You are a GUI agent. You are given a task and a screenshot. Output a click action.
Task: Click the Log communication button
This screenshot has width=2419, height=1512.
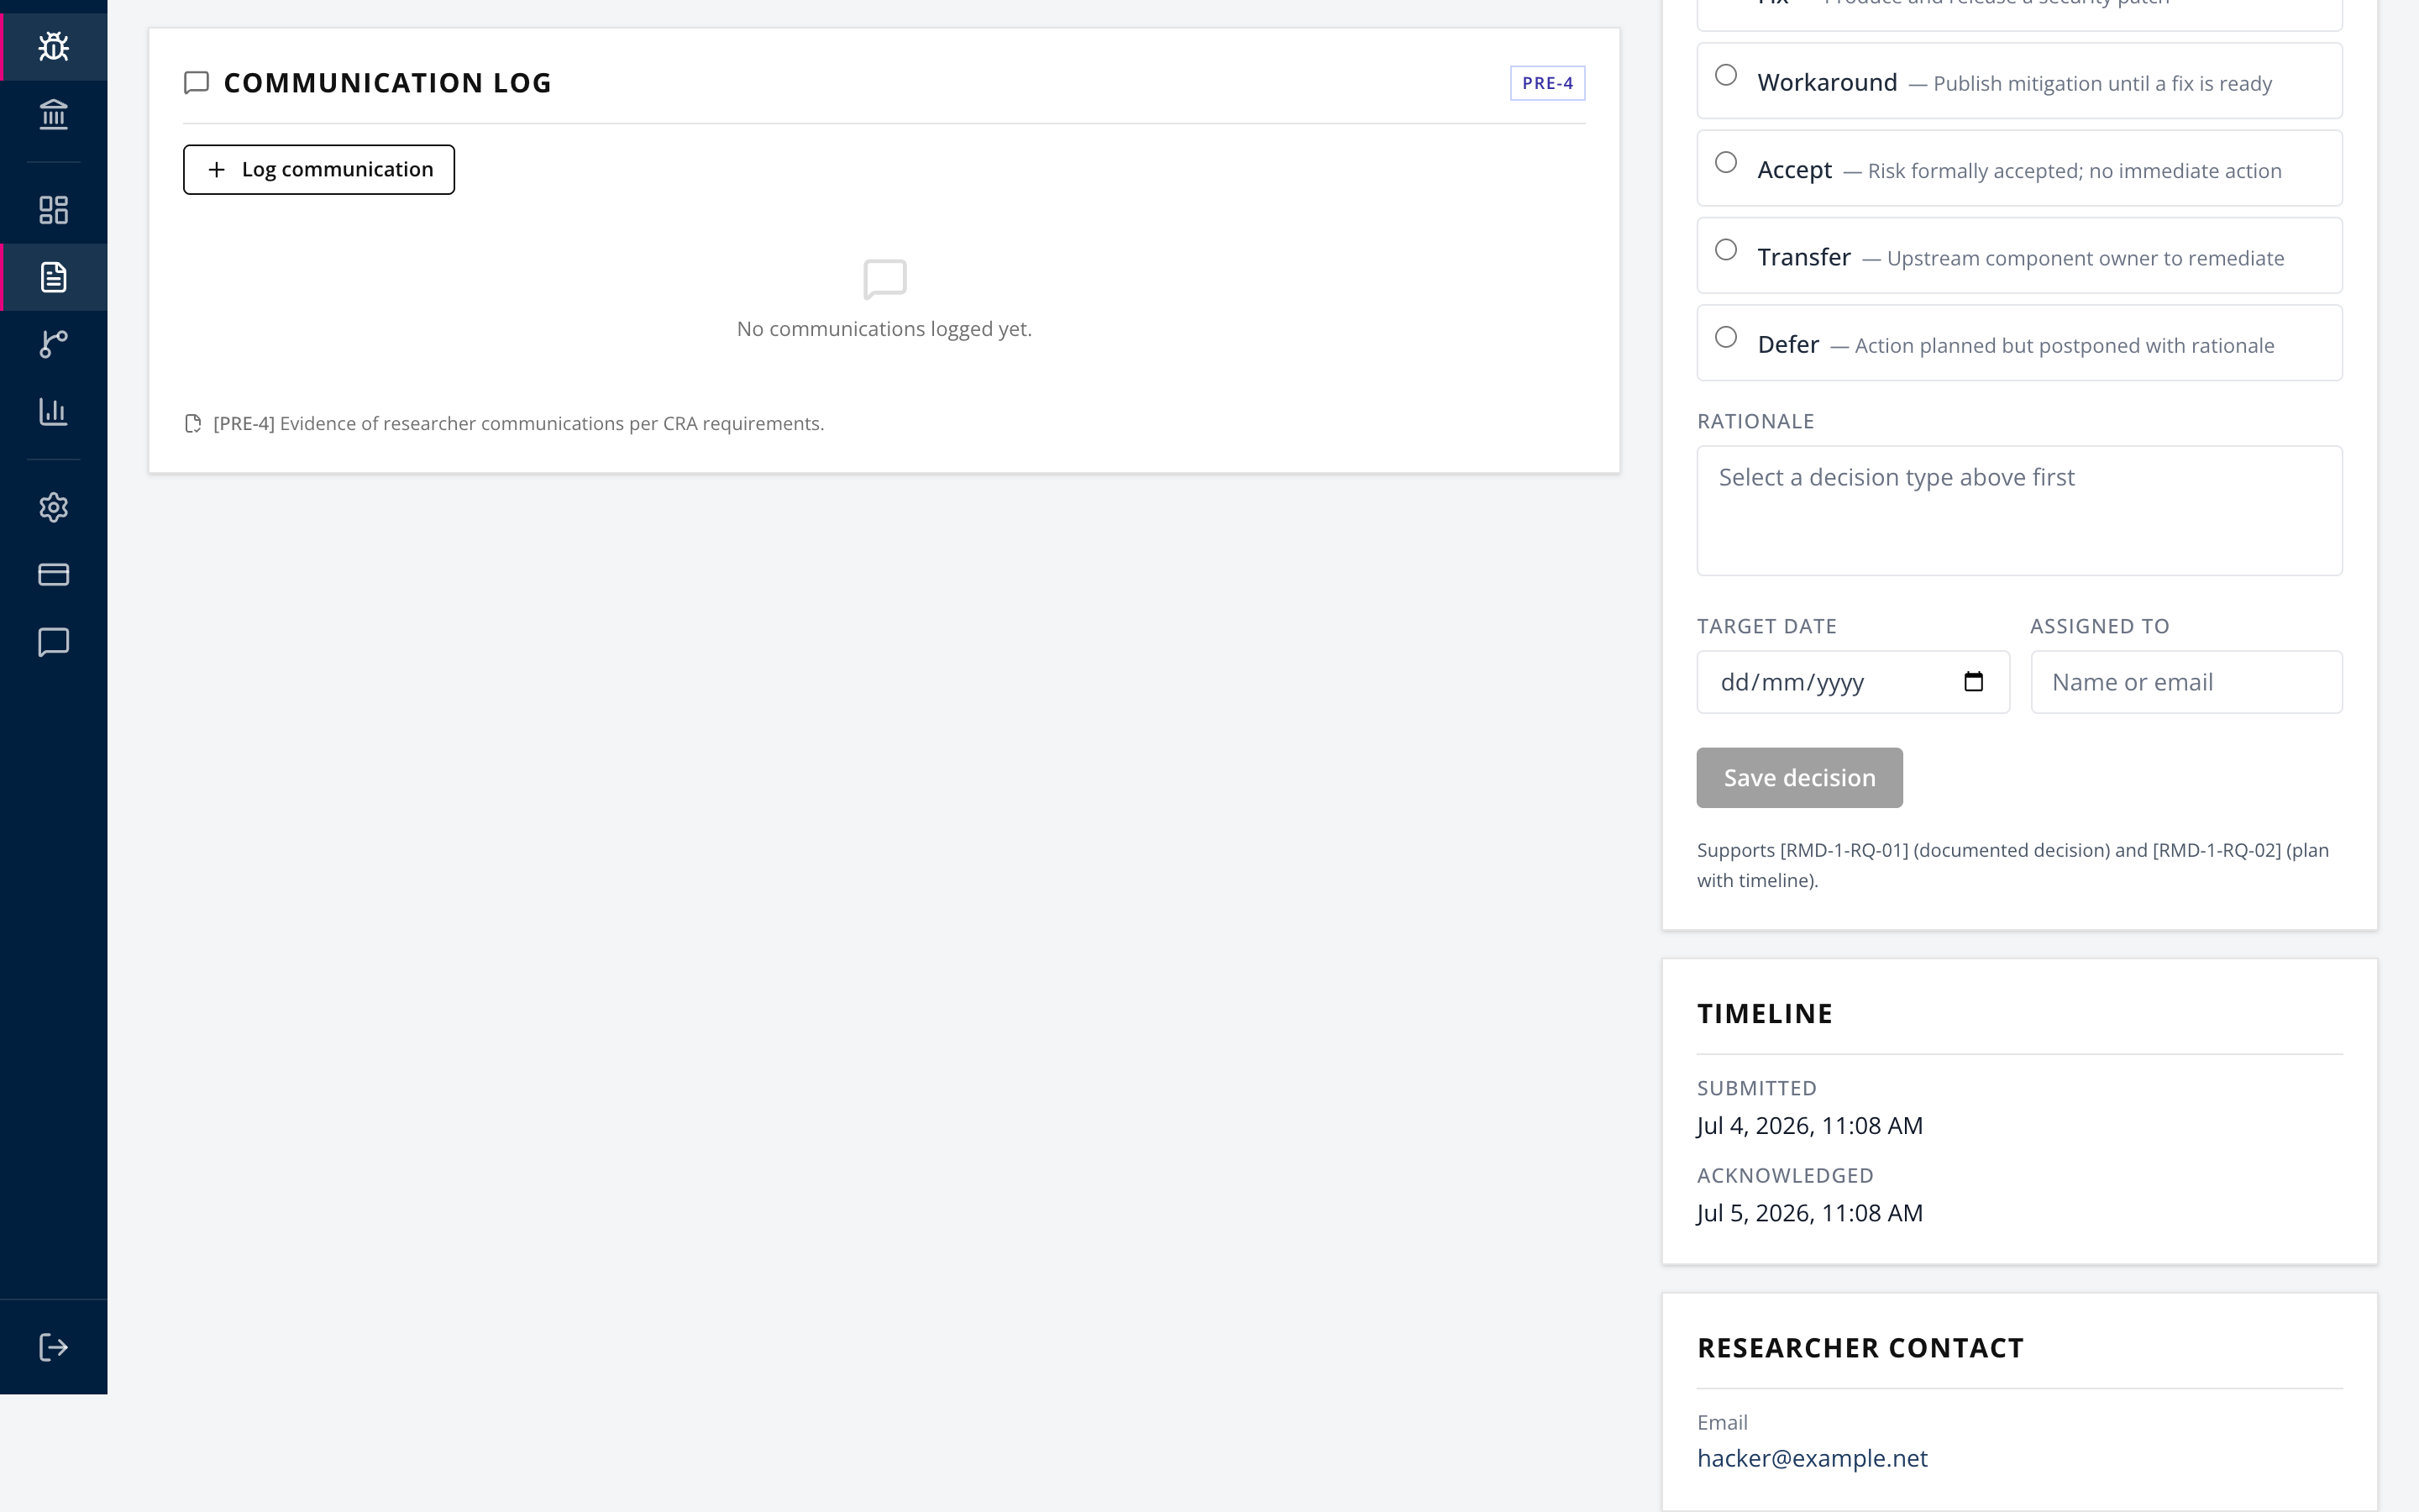tap(319, 170)
